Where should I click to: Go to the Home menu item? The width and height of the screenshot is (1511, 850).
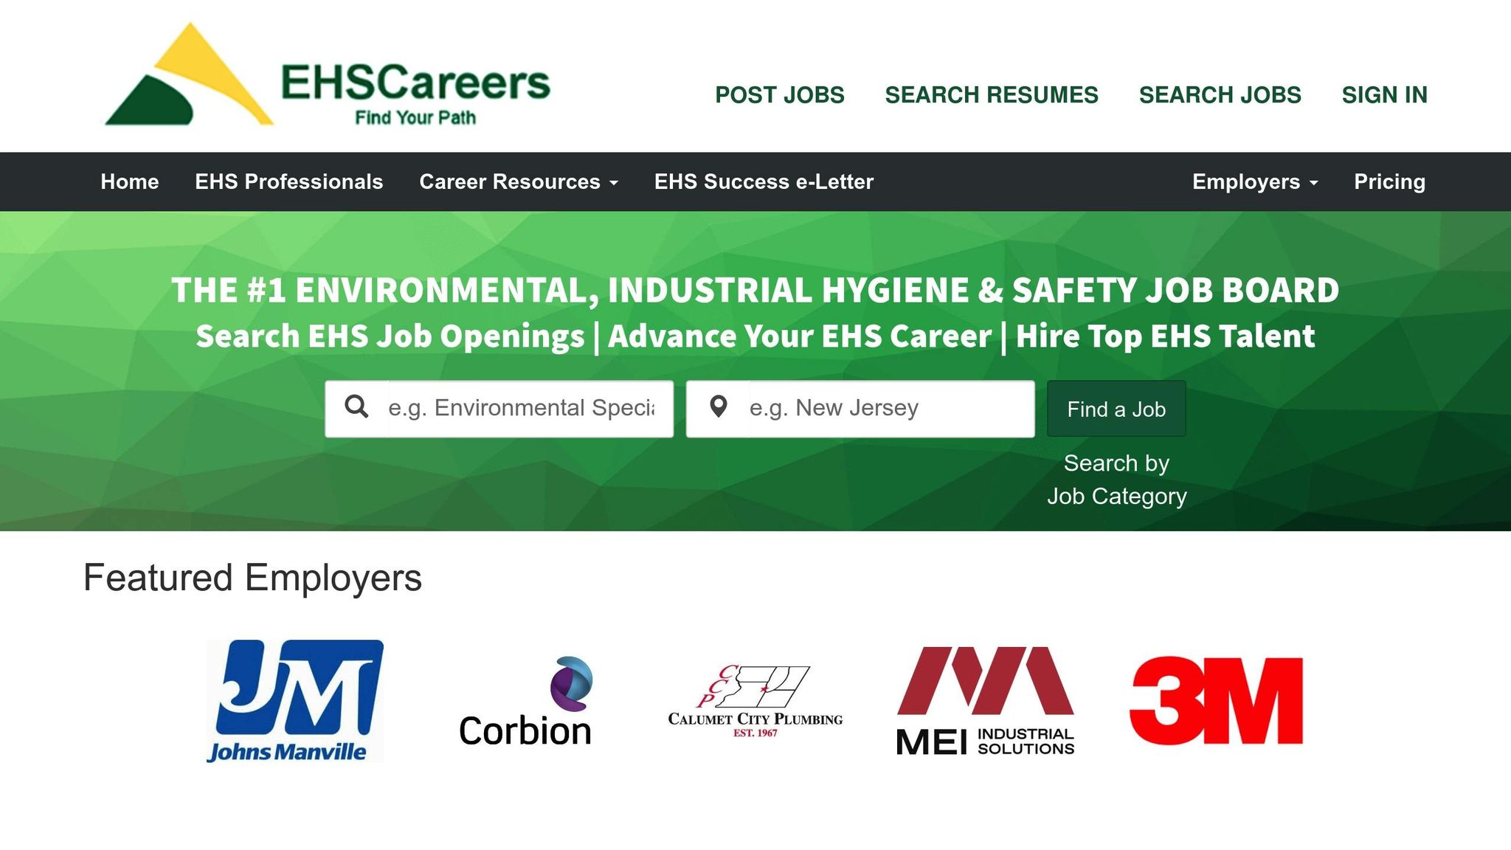(x=130, y=182)
